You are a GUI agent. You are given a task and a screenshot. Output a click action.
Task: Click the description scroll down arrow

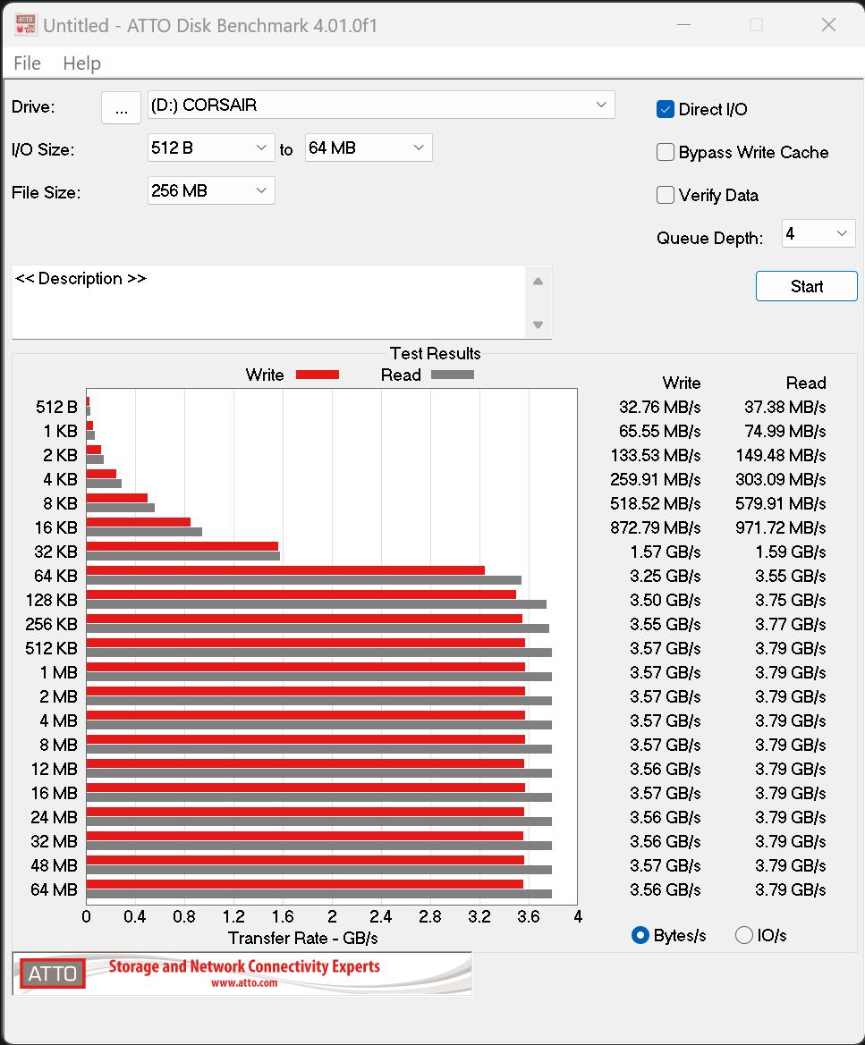pos(539,324)
